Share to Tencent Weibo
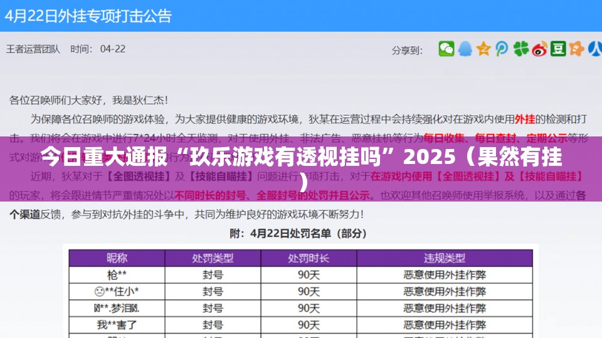602x338 pixels. (x=502, y=49)
